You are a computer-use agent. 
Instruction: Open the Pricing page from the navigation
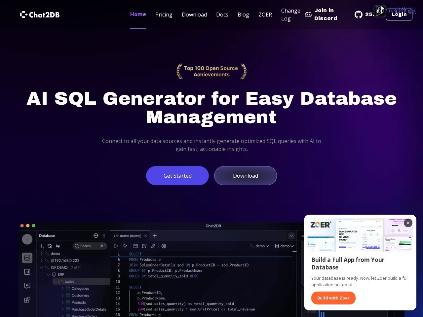(164, 15)
